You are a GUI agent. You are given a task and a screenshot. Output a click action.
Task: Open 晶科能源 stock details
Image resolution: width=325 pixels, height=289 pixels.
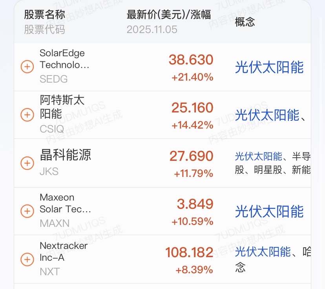66,155
